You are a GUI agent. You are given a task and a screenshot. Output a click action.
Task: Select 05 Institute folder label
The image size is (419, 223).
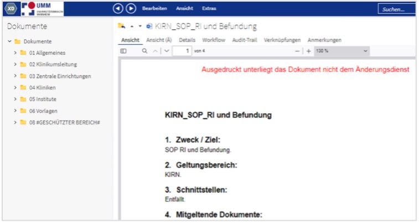pyautogui.click(x=43, y=99)
